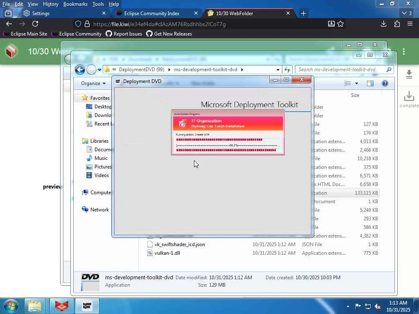Close the Settings tab
The width and height of the screenshot is (419, 314).
(104, 13)
